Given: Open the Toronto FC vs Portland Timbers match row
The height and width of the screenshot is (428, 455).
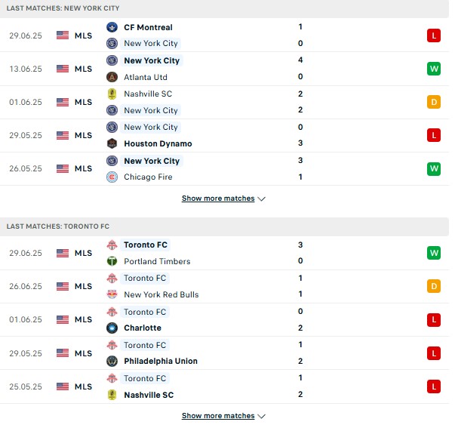Looking at the screenshot, I should tap(224, 253).
